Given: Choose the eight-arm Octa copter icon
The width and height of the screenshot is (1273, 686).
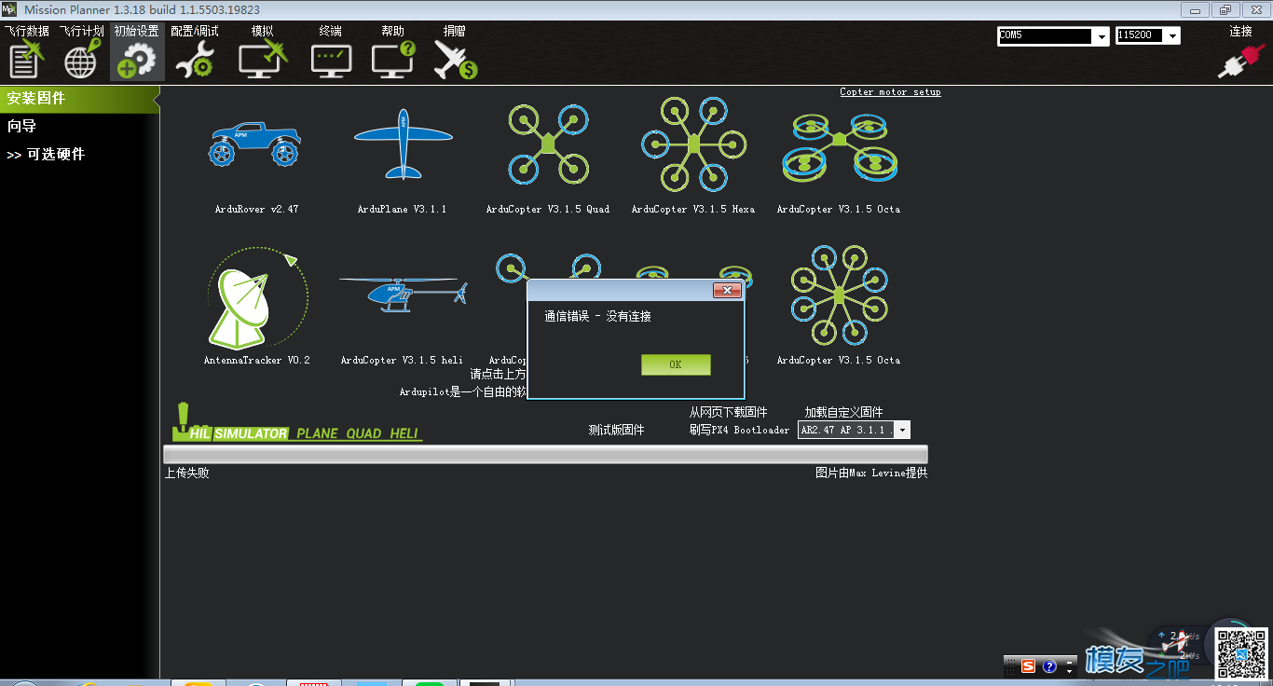Looking at the screenshot, I should coord(839,295).
